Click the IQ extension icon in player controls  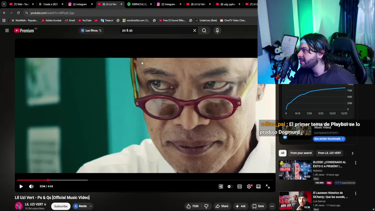coord(221,186)
